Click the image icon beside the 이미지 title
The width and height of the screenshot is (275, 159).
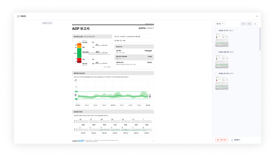point(18,16)
